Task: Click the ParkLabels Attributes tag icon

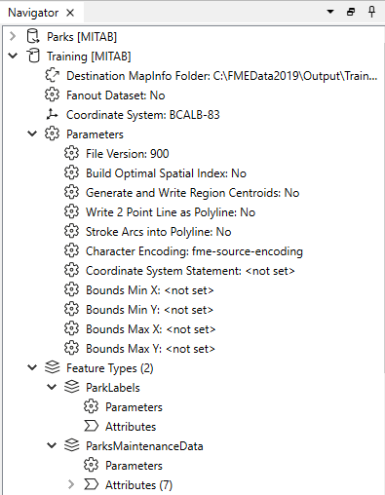Action: pos(91,426)
